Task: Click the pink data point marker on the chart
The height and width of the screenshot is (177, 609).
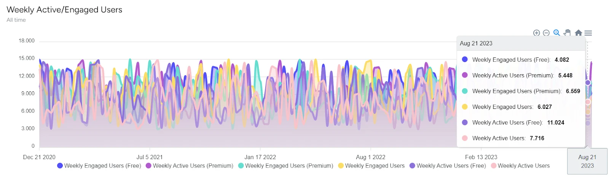Action: [588, 102]
